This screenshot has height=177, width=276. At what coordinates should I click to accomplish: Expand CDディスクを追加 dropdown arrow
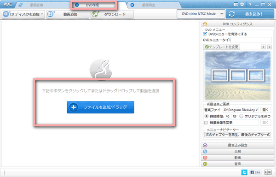coord(42,14)
